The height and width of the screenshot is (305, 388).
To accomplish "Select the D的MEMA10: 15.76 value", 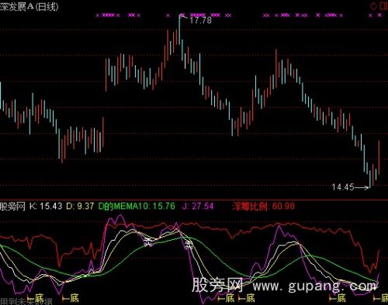I will (x=137, y=206).
